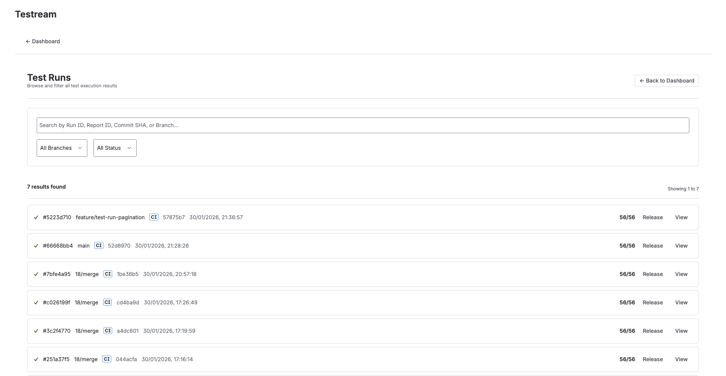
Task: Focus the run search input field
Action: 363,125
